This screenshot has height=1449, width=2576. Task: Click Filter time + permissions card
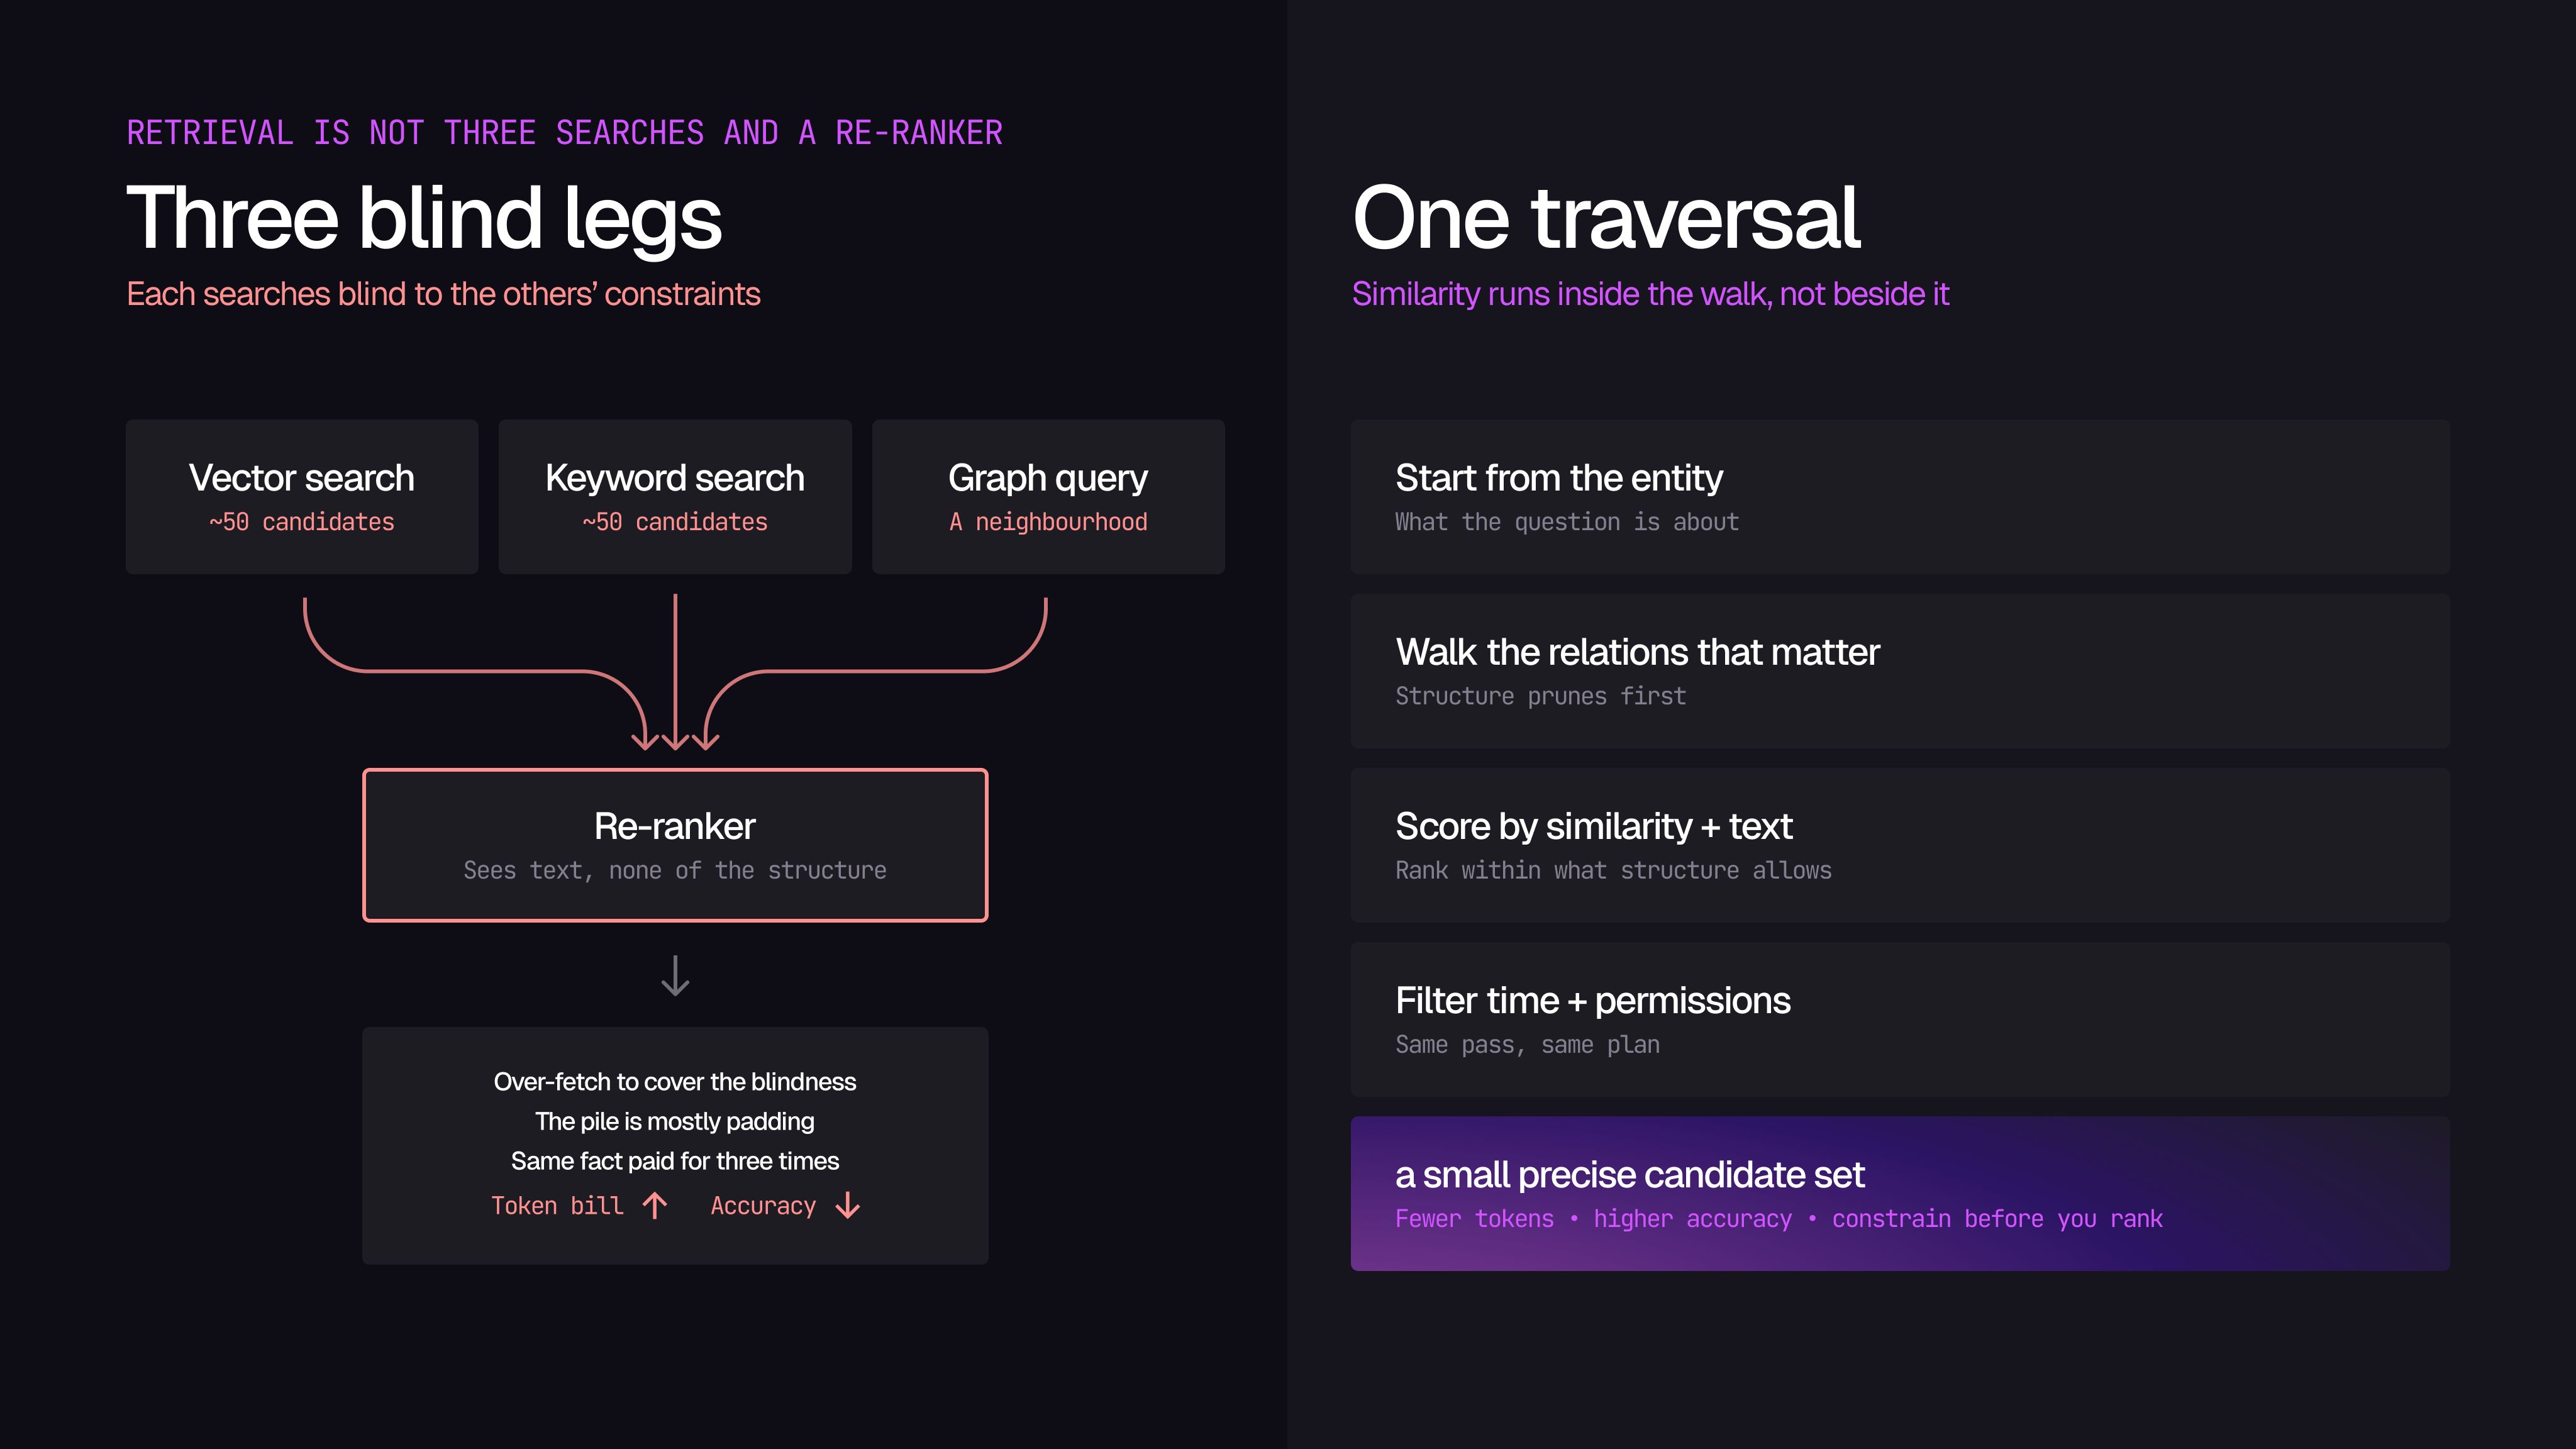coord(1900,1019)
